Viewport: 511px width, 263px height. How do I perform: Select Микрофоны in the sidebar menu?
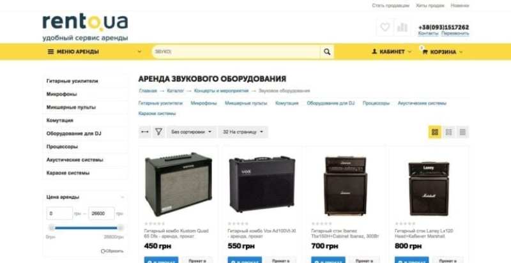tap(61, 94)
